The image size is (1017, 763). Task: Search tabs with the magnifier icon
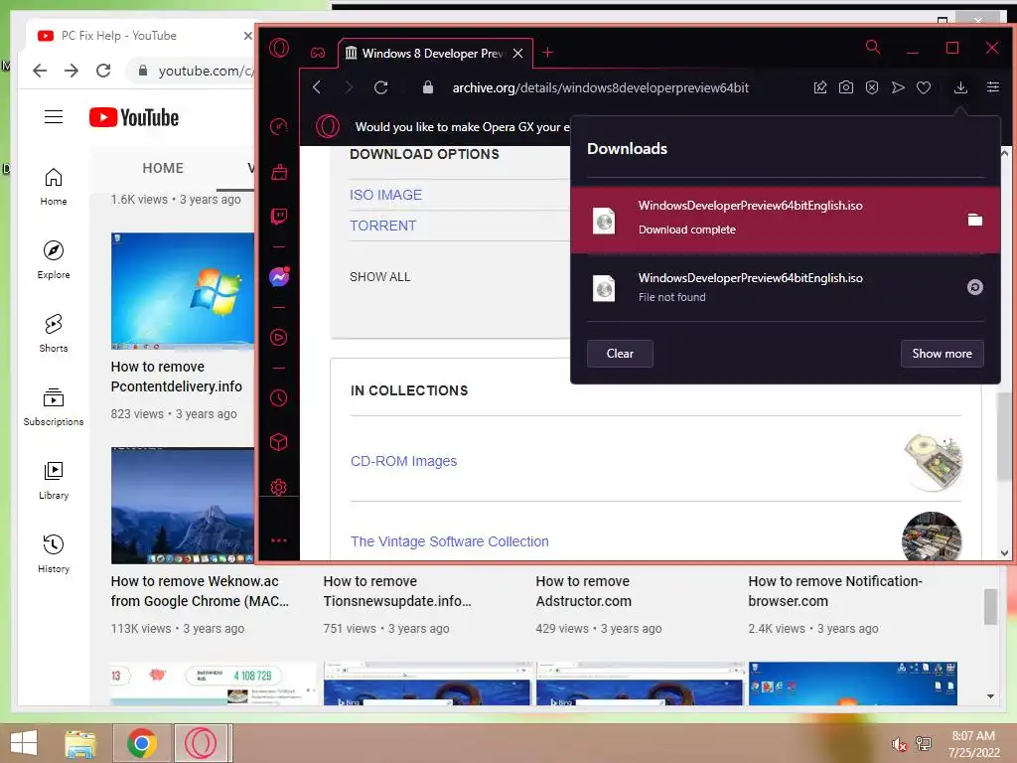(873, 48)
